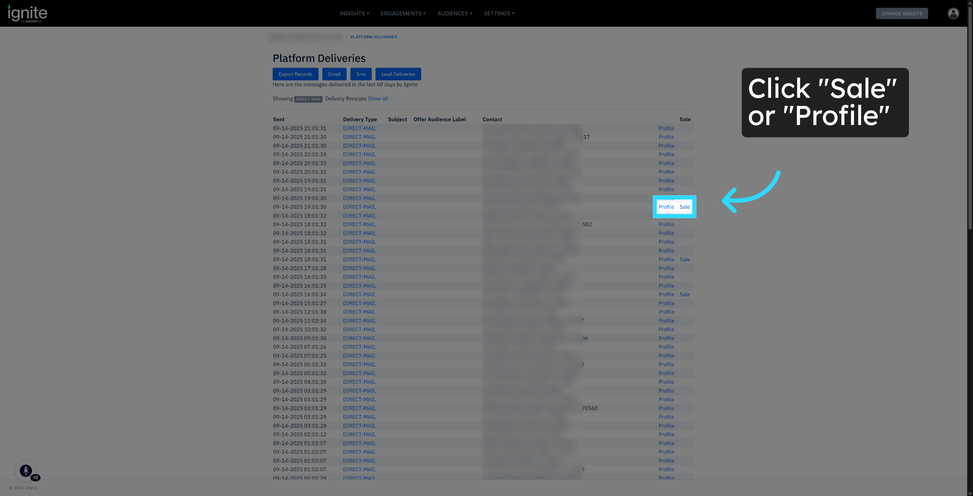Expand the ENGAGEMENTS dropdown

pyautogui.click(x=403, y=13)
